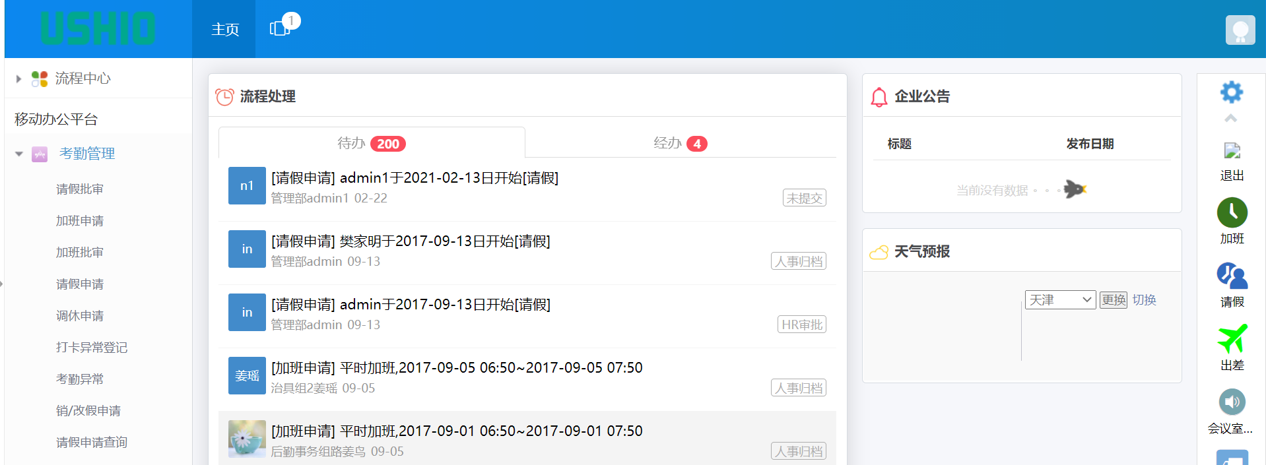Image resolution: width=1266 pixels, height=465 pixels.
Task: Click the 切换 link in weather panel
Action: pyautogui.click(x=1144, y=300)
